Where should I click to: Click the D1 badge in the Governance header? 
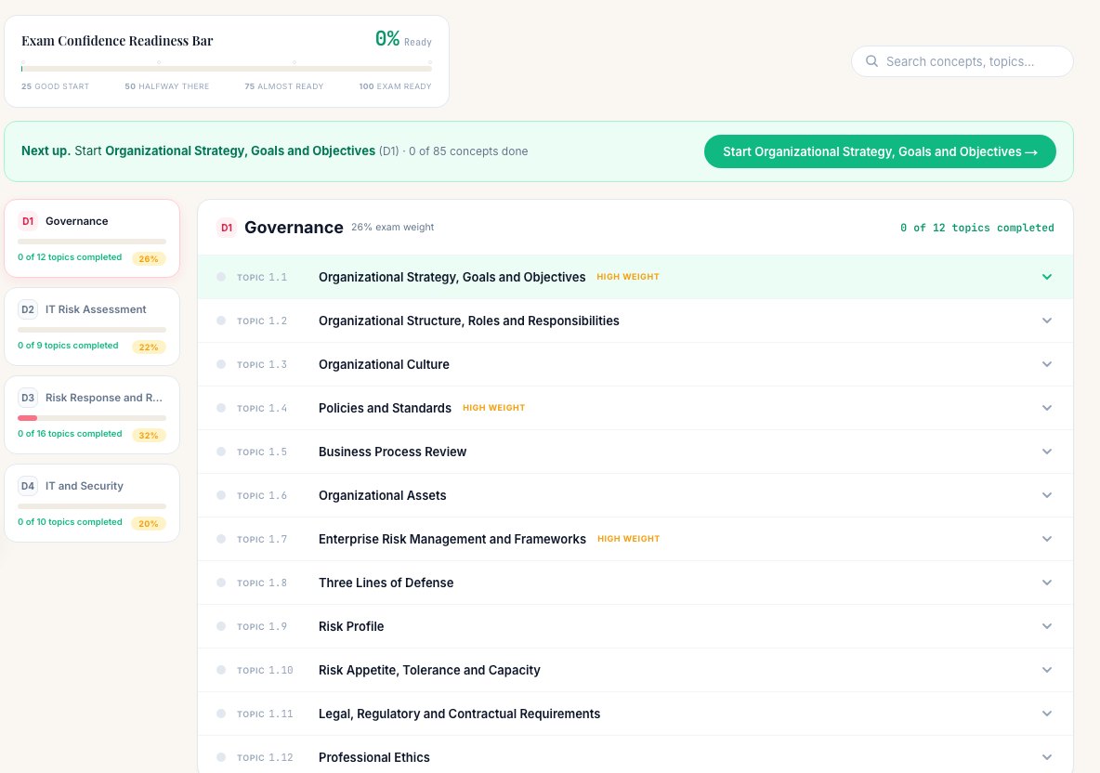(x=227, y=228)
